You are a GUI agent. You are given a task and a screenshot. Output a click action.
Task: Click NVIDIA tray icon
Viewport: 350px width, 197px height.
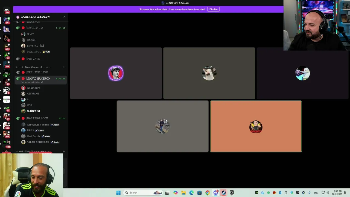pyautogui.click(x=257, y=193)
